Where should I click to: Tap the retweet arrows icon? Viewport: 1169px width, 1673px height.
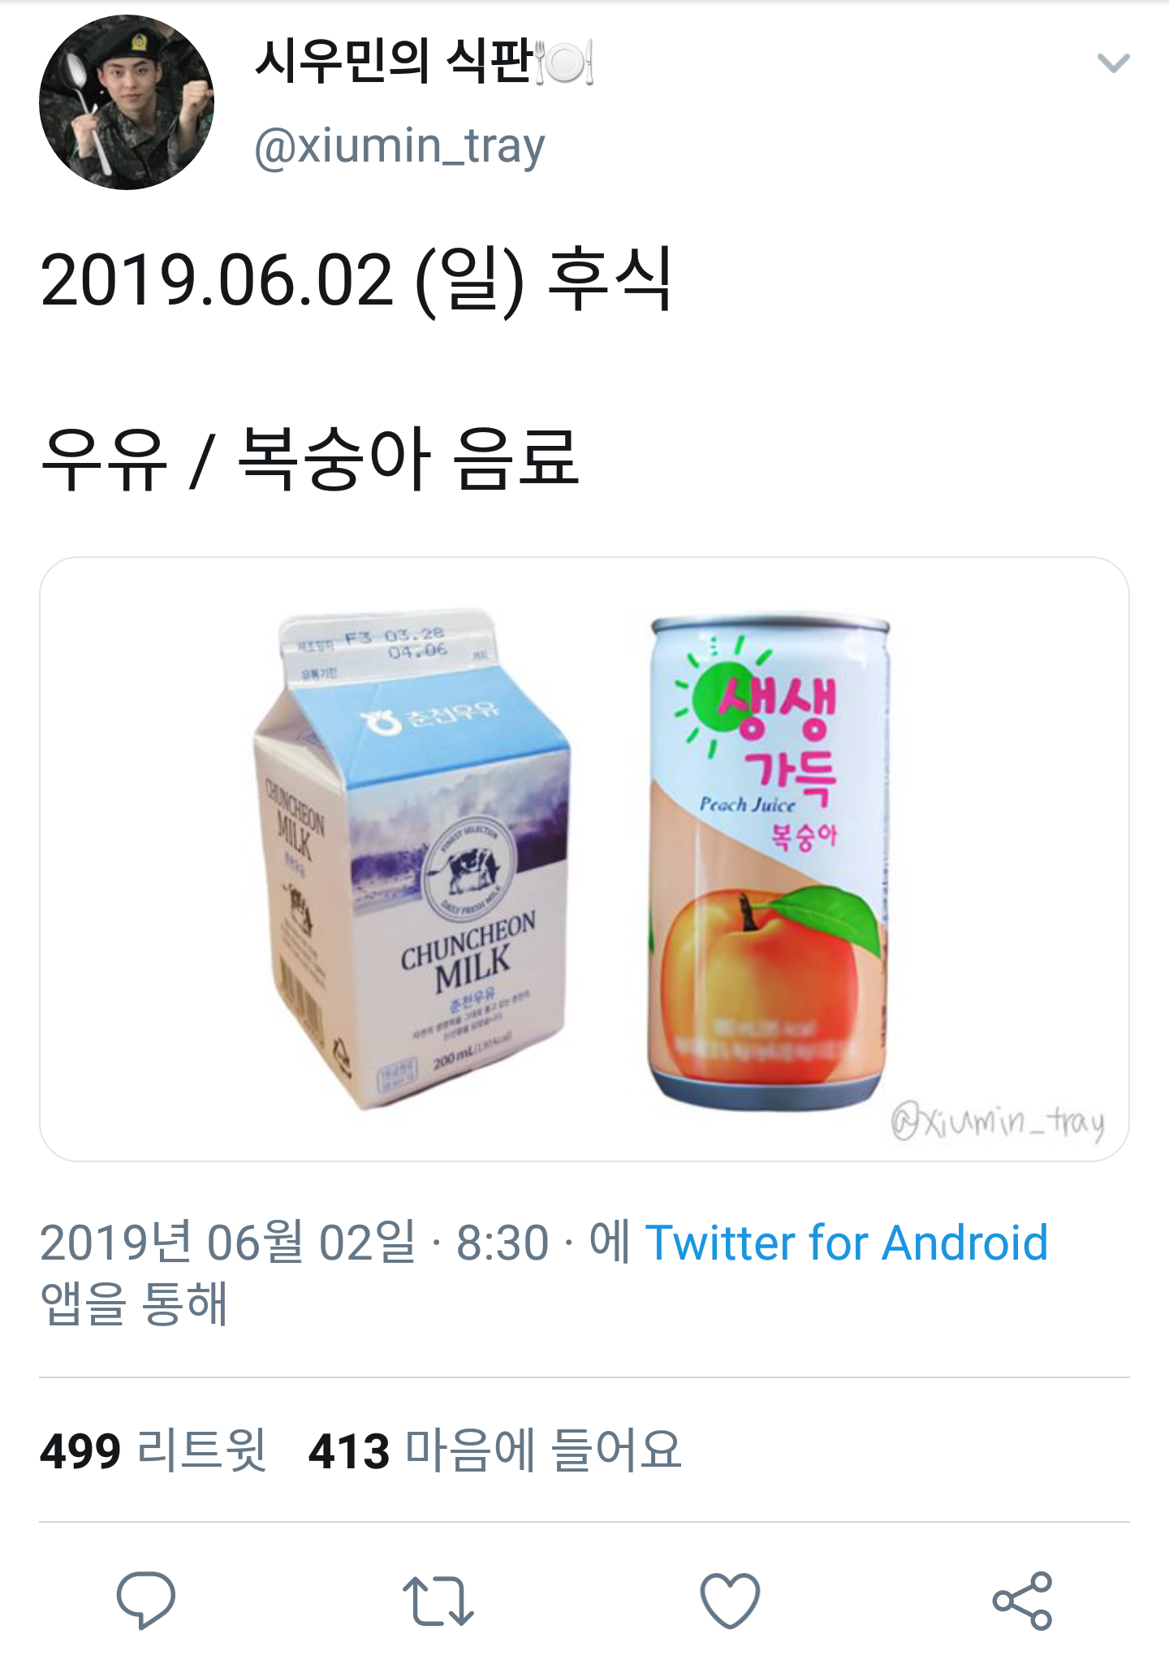pyautogui.click(x=438, y=1601)
